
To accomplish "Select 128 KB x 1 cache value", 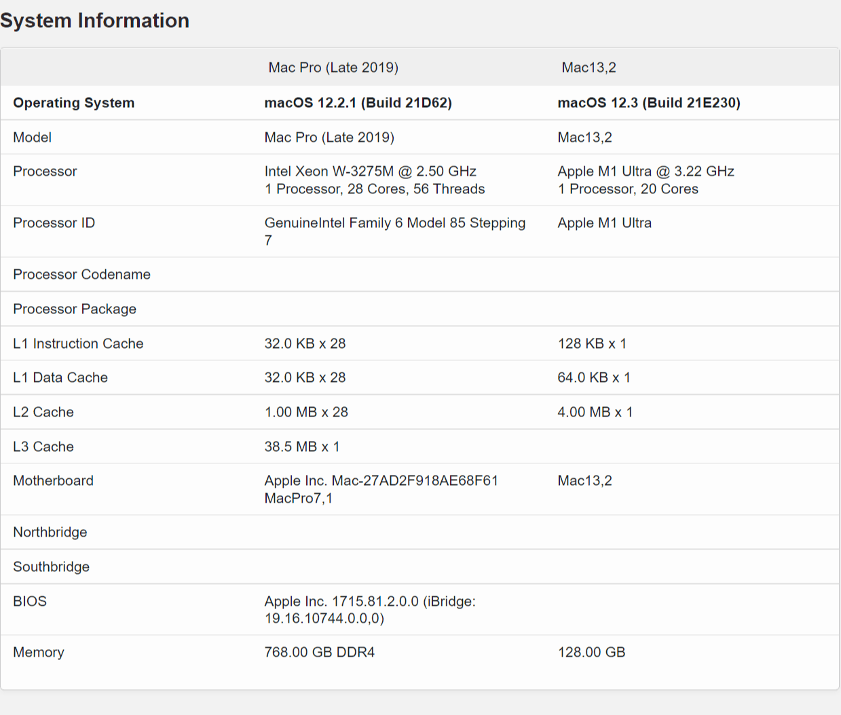I will coord(592,343).
